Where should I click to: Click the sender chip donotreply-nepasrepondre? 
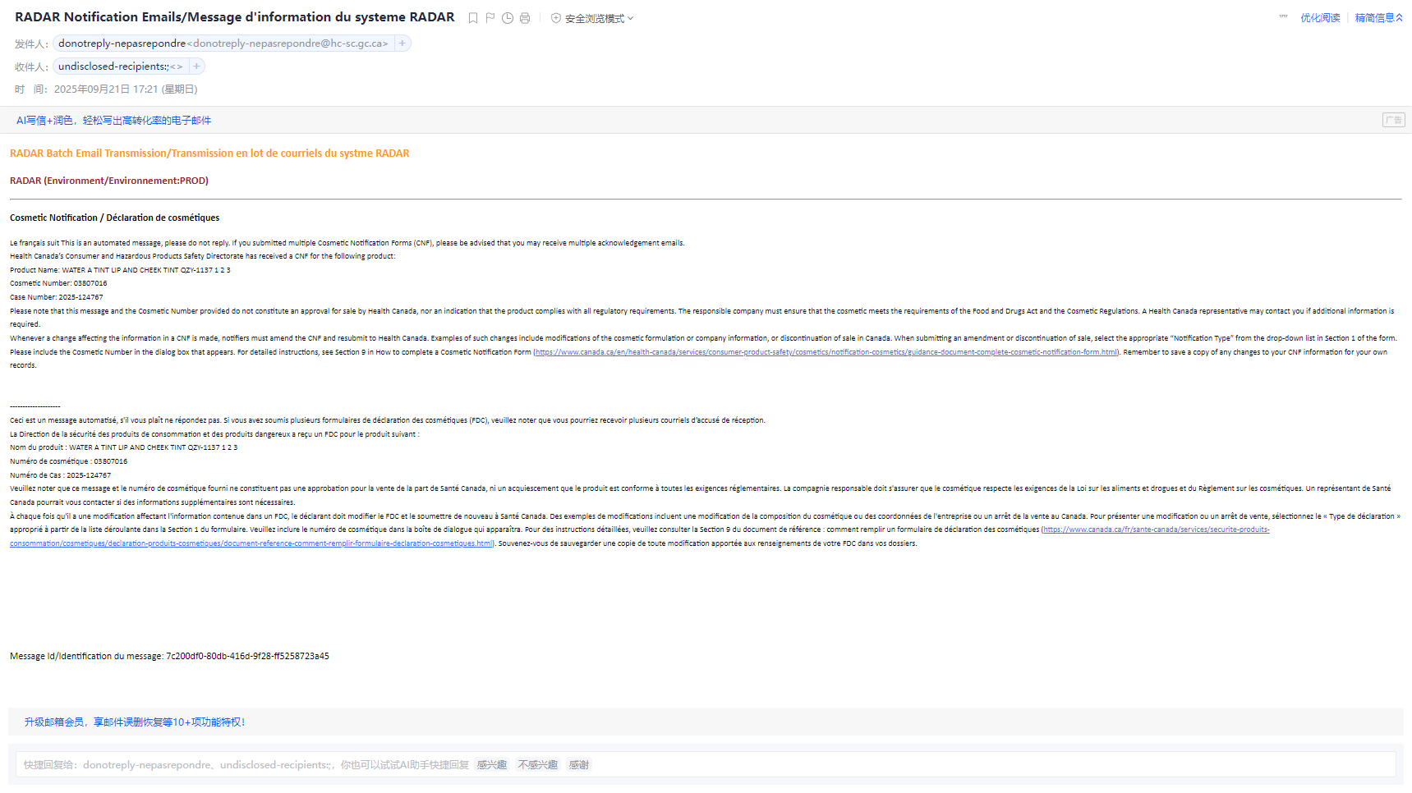pyautogui.click(x=223, y=44)
